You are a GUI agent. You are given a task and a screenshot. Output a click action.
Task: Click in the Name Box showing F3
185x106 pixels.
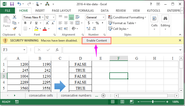point(15,50)
